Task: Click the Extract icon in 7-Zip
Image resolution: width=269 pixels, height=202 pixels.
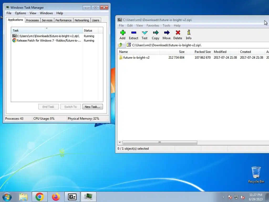Action: click(134, 32)
